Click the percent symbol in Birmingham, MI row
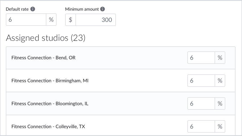 pyautogui.click(x=220, y=81)
